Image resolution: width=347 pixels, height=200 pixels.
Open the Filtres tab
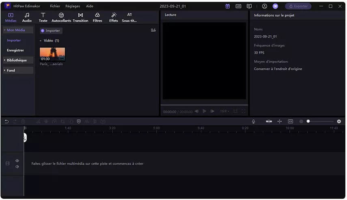(x=97, y=17)
